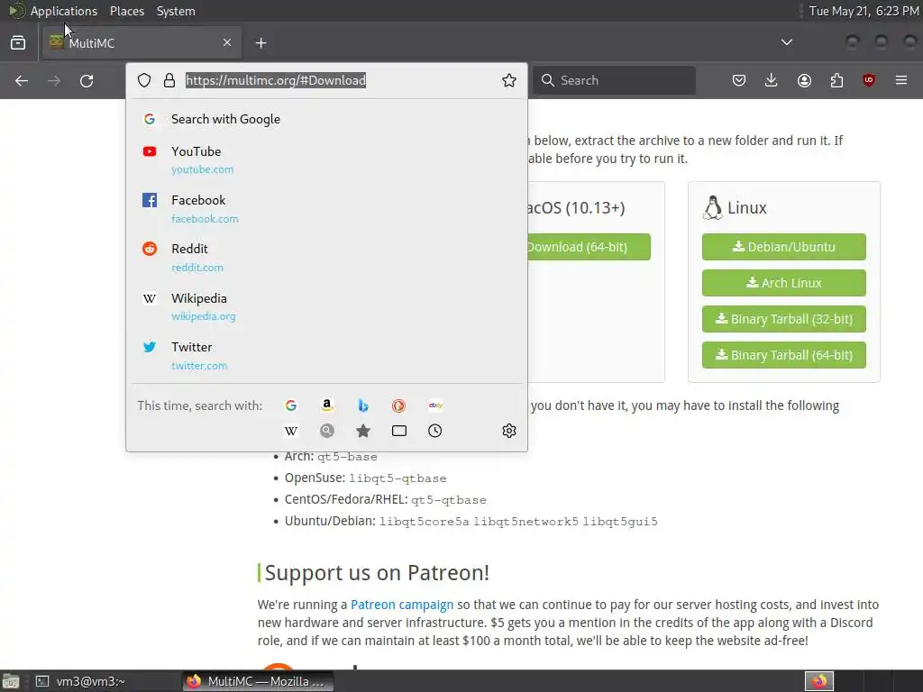Search this time with Google icon
This screenshot has width=923, height=692.
291,405
